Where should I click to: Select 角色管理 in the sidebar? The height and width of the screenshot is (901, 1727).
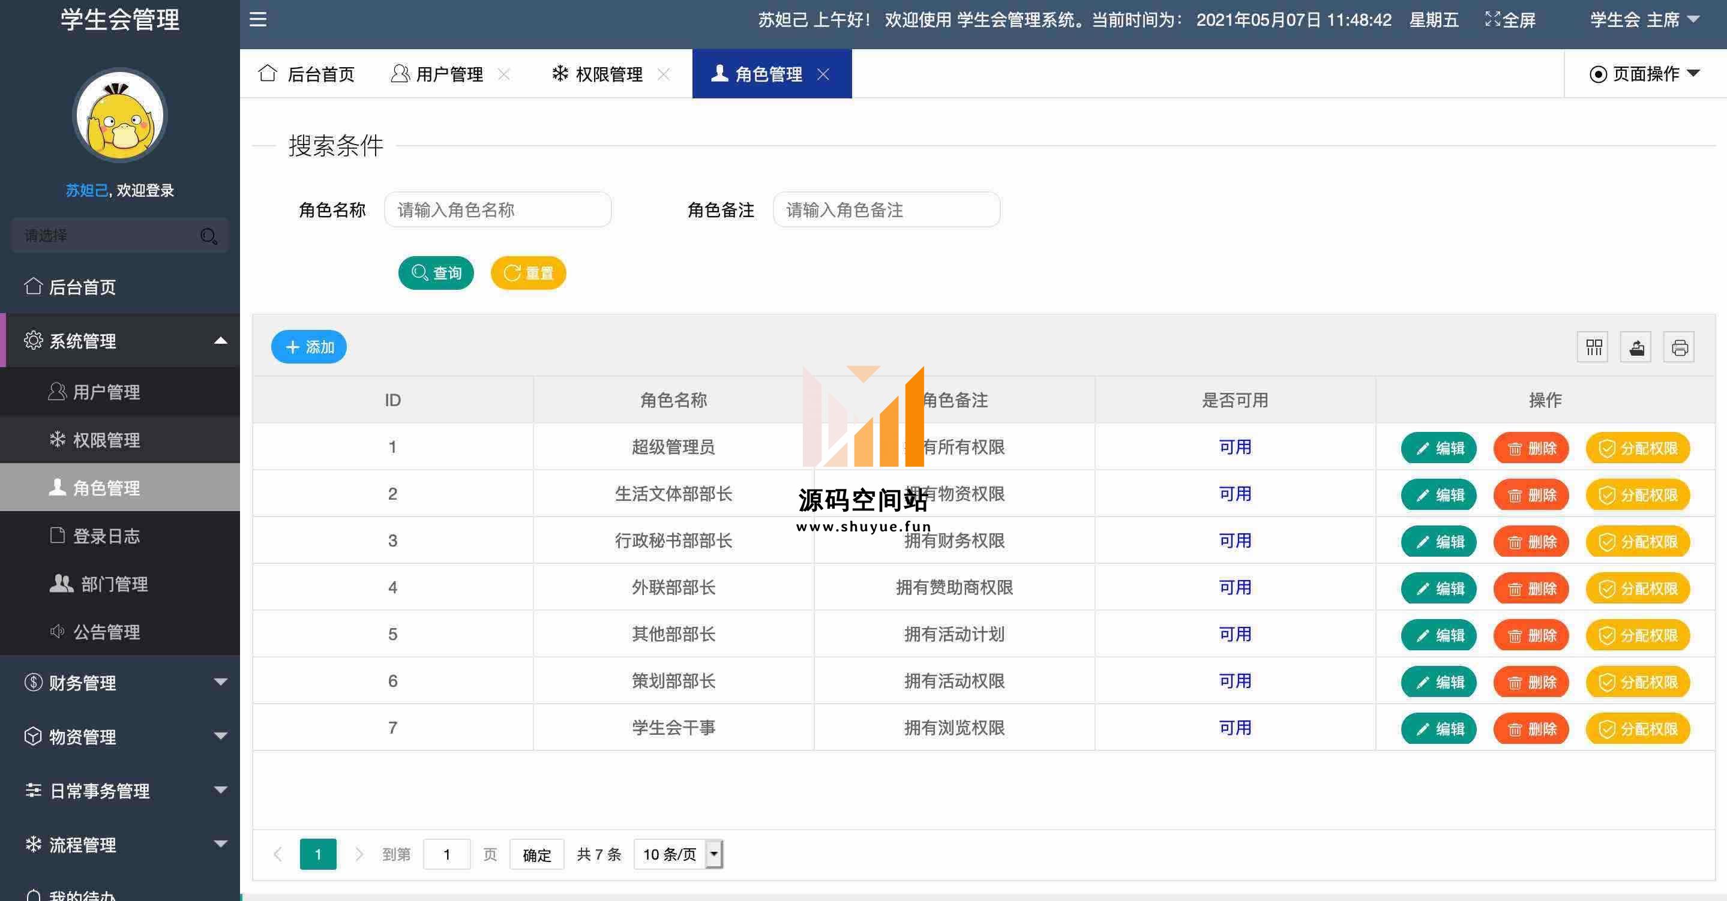(x=120, y=487)
